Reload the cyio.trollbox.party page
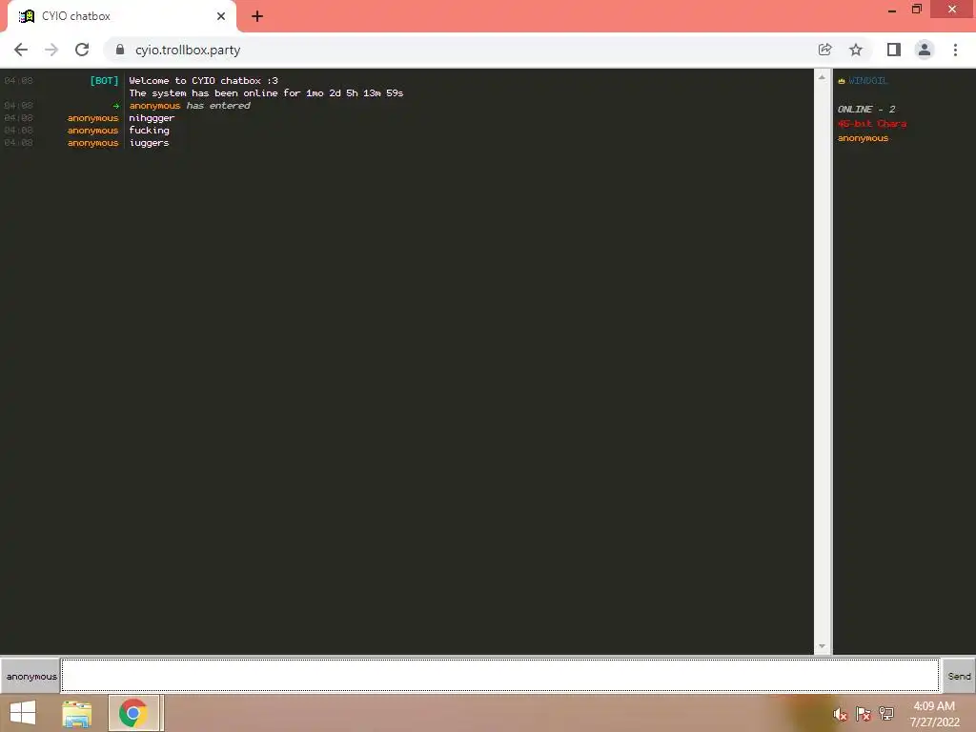The image size is (976, 732). [82, 50]
